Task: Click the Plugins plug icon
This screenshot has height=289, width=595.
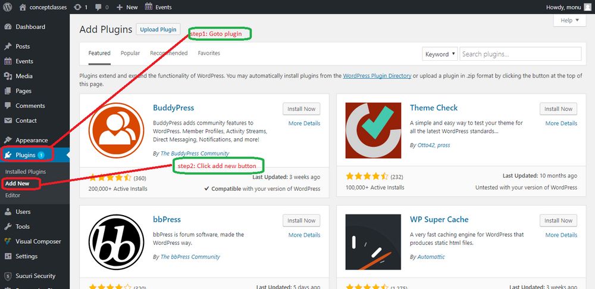Action: click(8, 155)
